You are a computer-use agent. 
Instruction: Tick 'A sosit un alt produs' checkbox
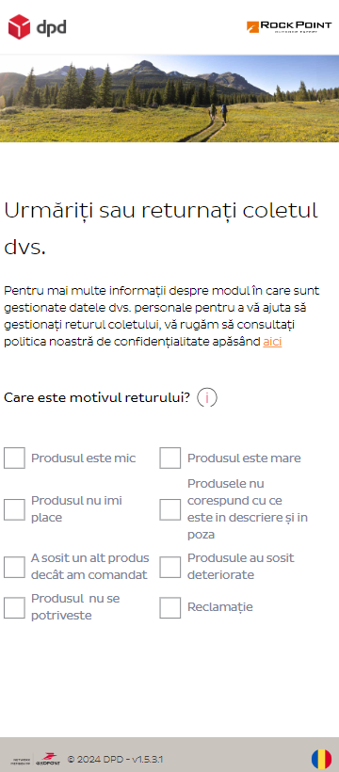(x=14, y=567)
